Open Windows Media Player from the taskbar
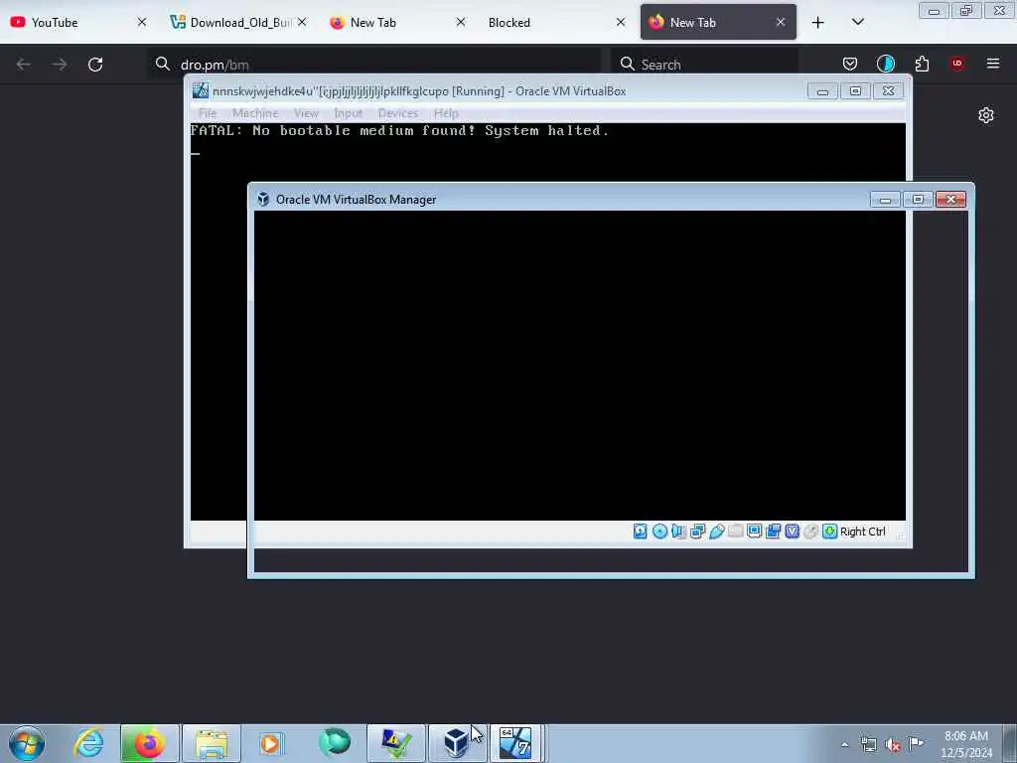 pyautogui.click(x=271, y=743)
